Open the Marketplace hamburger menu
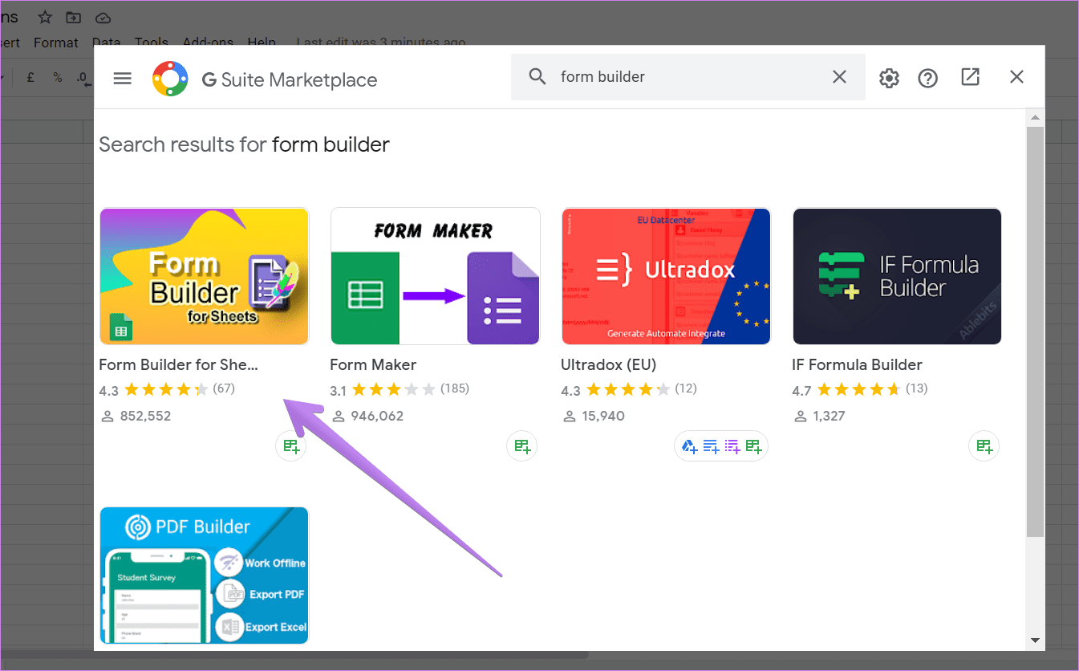The height and width of the screenshot is (671, 1079). pos(122,78)
